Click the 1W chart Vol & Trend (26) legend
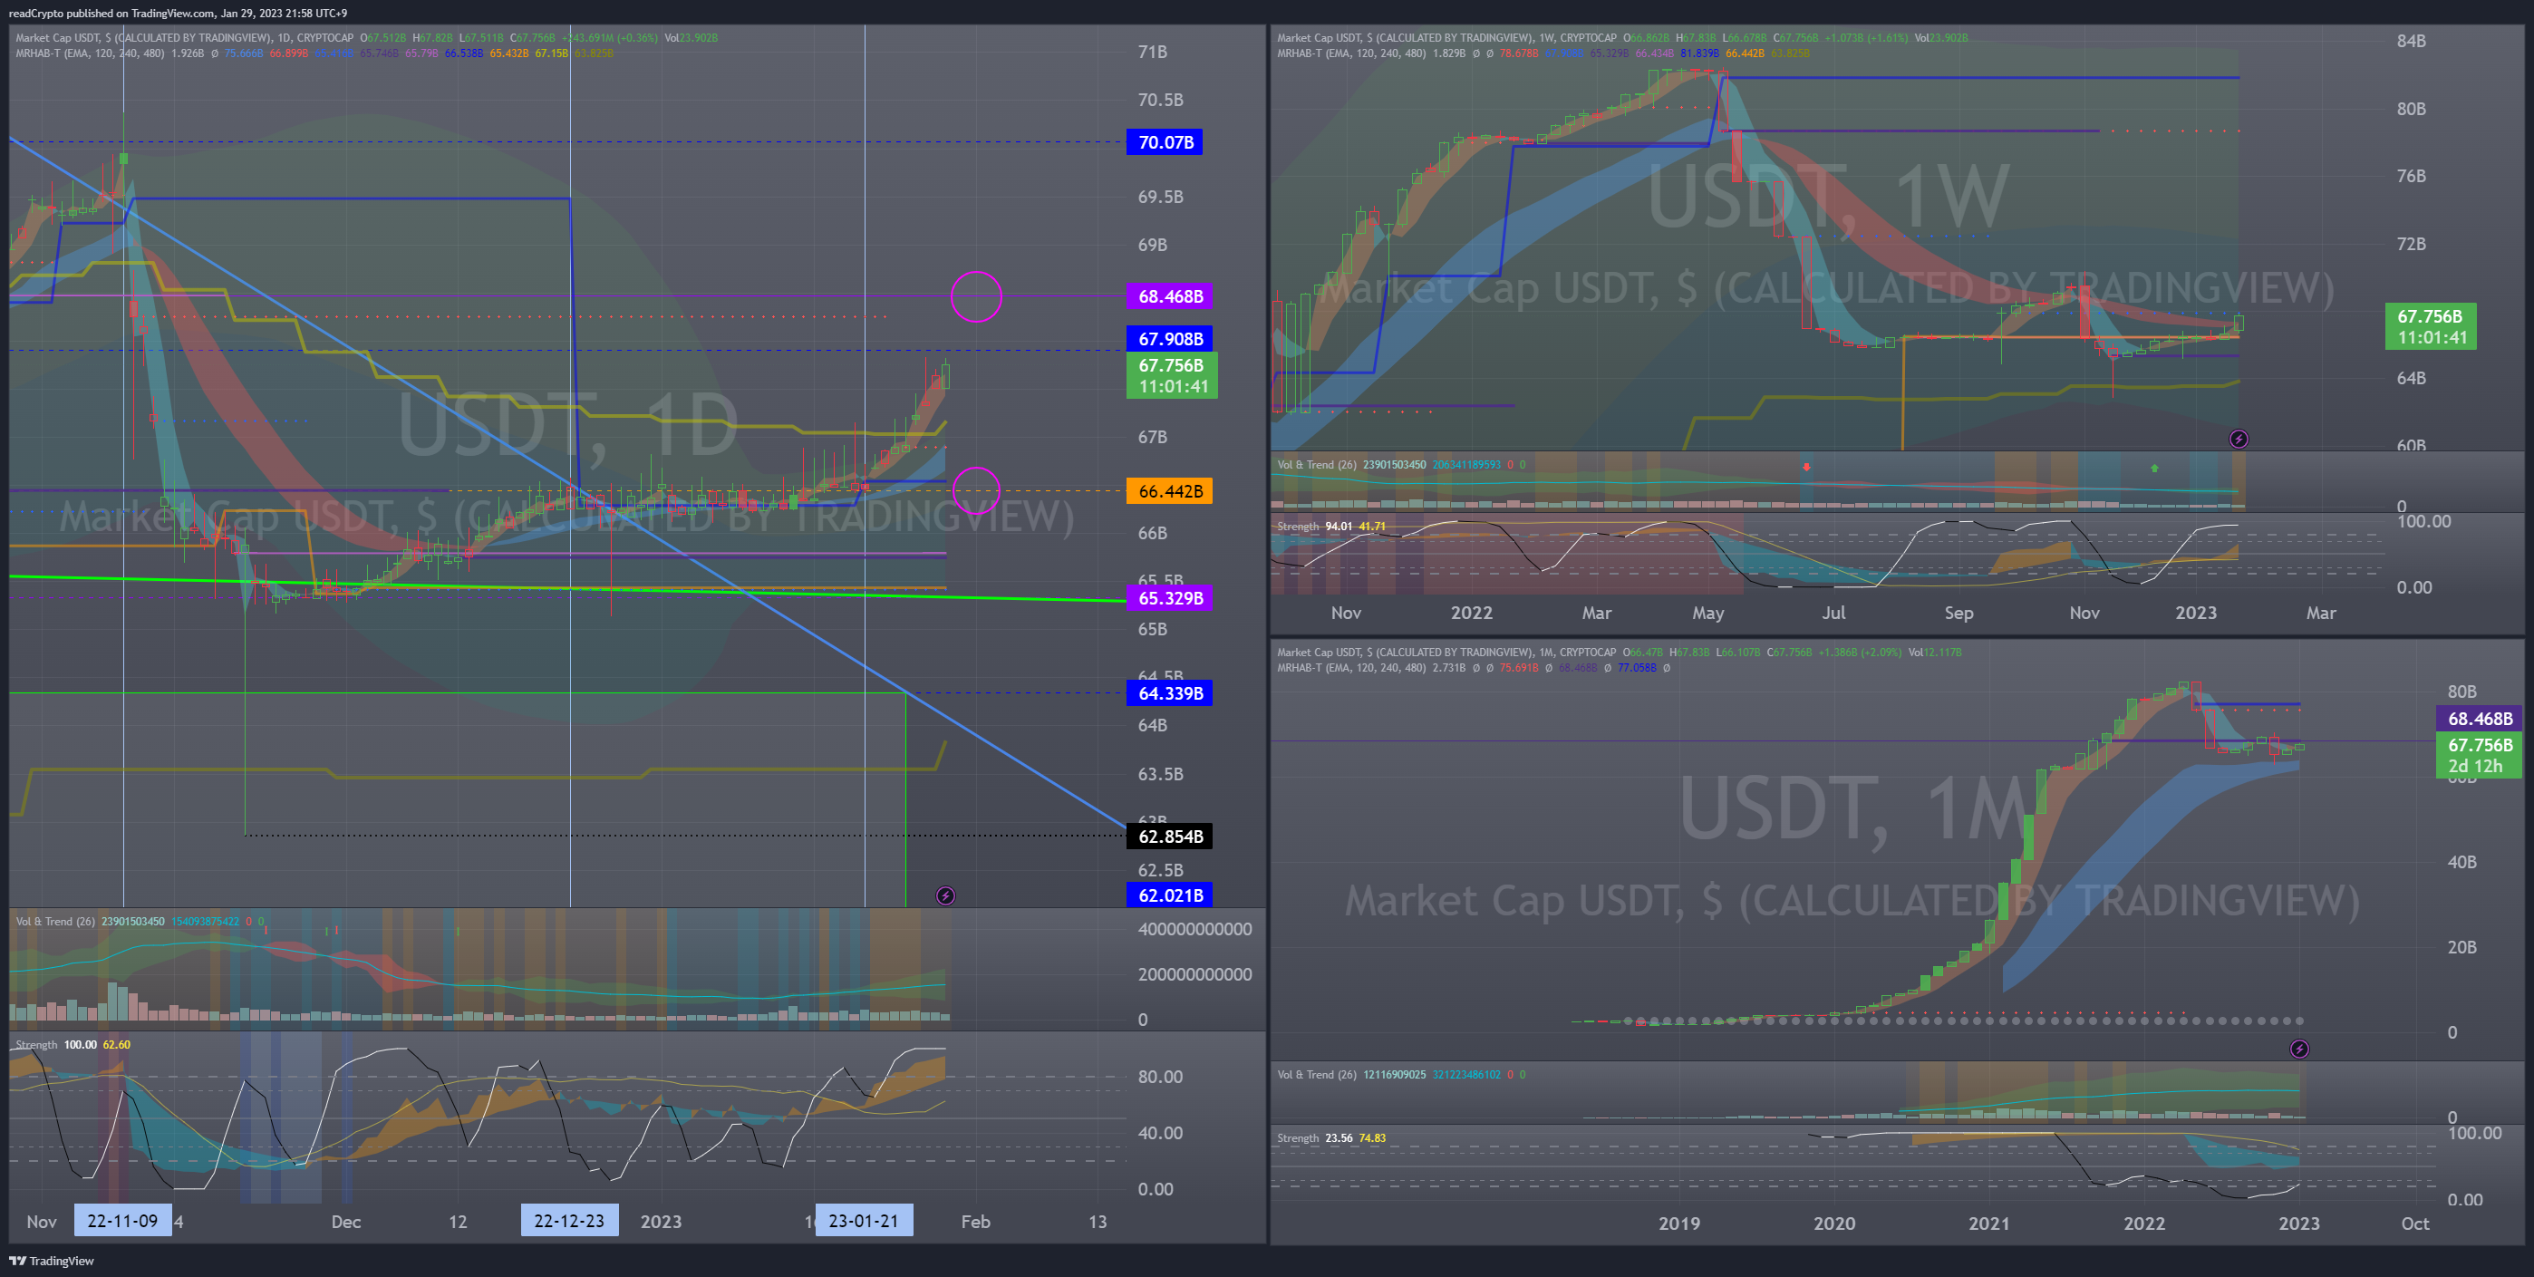 [x=1316, y=464]
